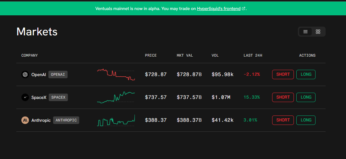Viewport: 346px width, 159px height.
Task: Switch to list view layout
Action: (305, 32)
